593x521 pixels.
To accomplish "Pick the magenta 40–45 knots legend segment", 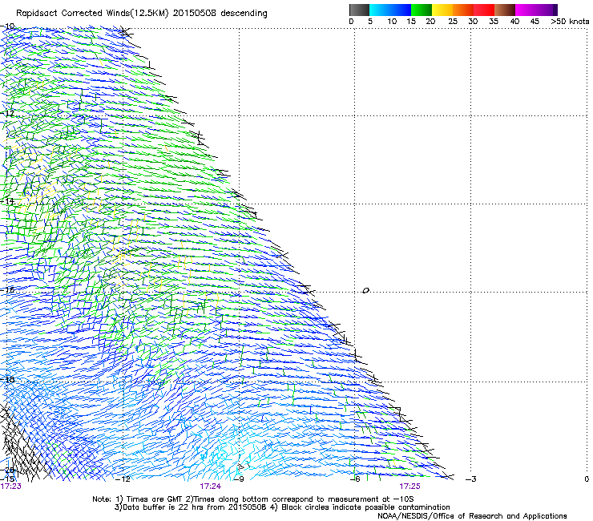I will point(526,10).
